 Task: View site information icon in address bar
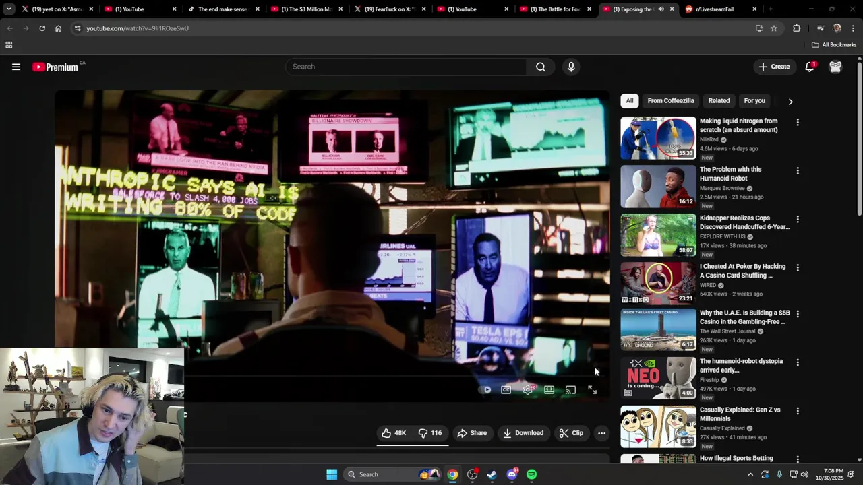[x=78, y=28]
